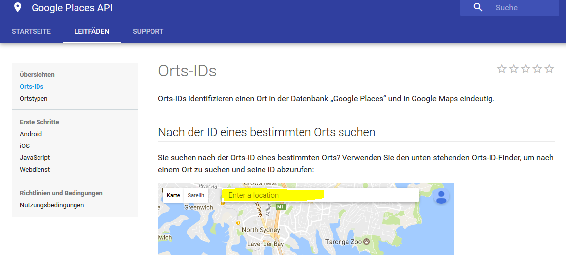Click the Lavender Bay map label
The image size is (566, 255).
tap(265, 244)
